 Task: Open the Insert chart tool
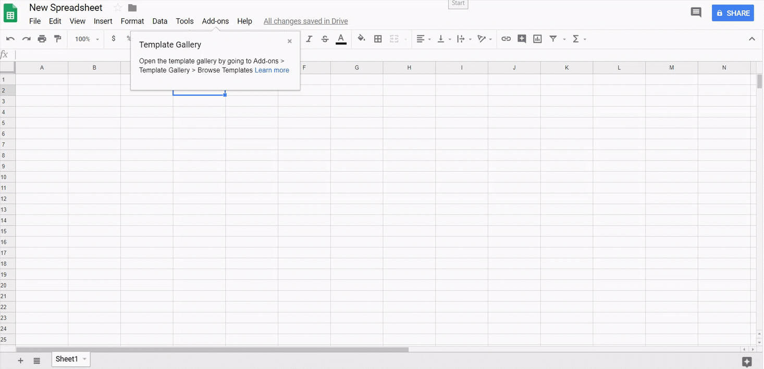click(537, 39)
